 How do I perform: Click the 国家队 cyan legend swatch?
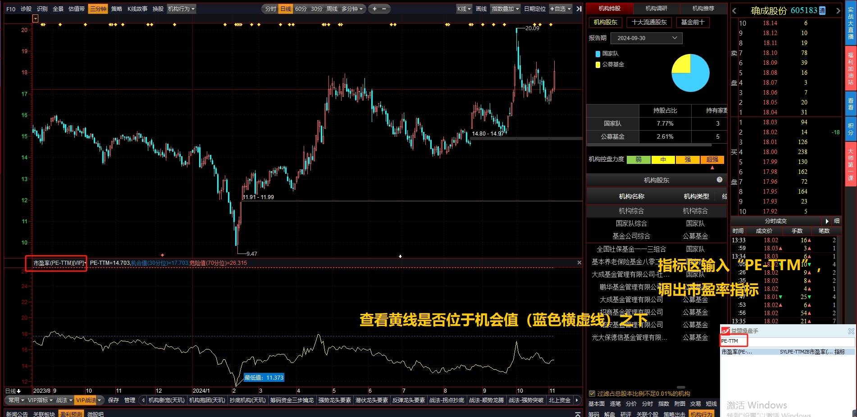point(598,54)
